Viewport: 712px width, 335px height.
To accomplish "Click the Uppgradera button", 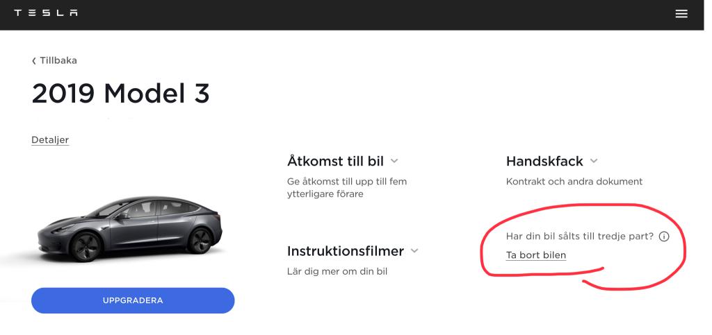I will coord(133,300).
